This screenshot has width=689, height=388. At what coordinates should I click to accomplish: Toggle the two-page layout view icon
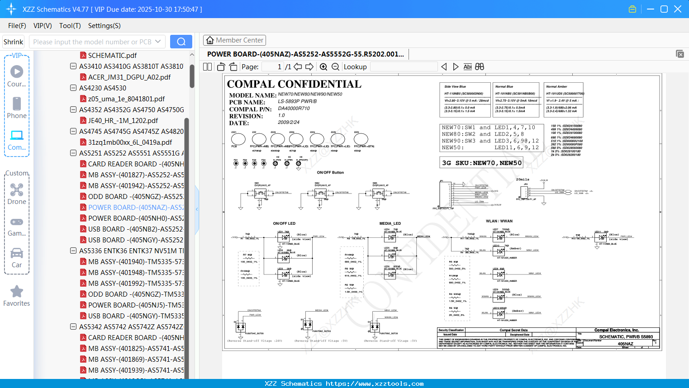click(x=208, y=67)
